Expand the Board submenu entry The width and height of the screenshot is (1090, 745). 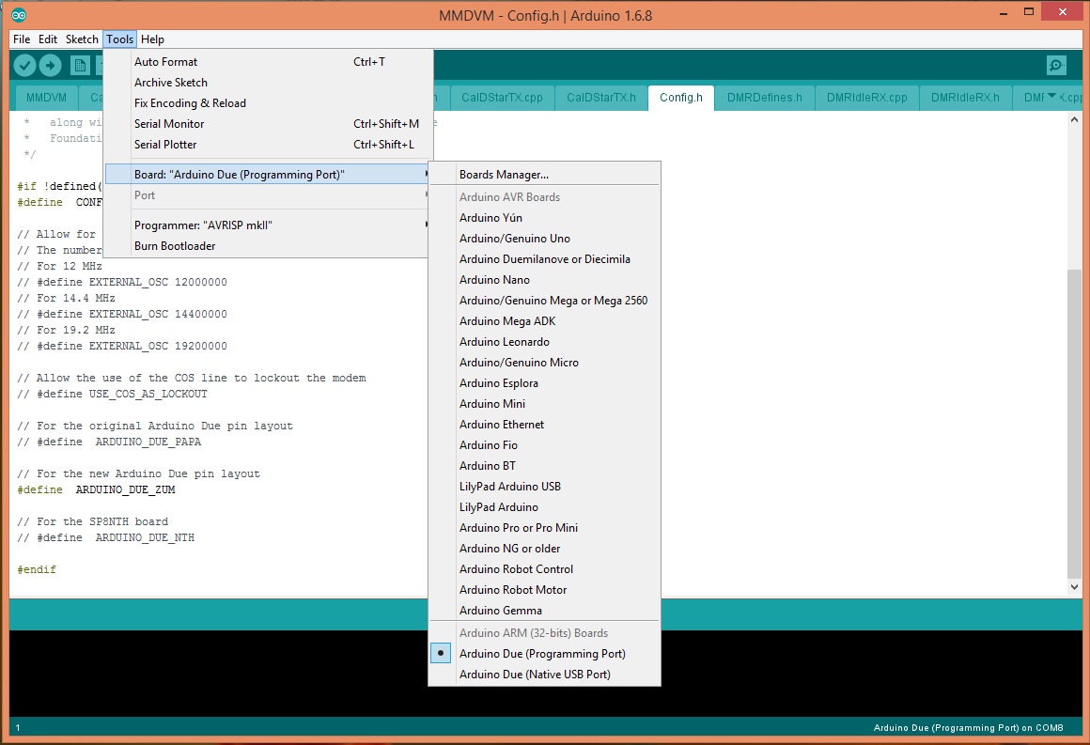(268, 175)
